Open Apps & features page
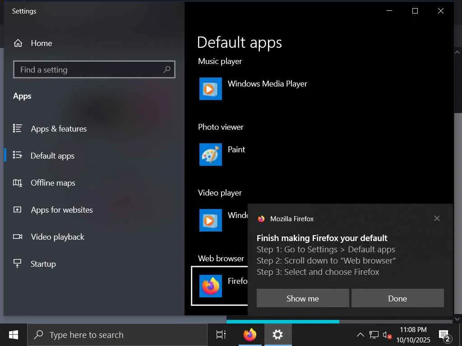 [x=59, y=128]
